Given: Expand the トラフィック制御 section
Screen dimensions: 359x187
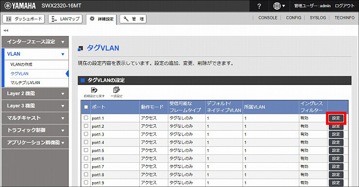Looking at the screenshot, I should click(x=35, y=130).
